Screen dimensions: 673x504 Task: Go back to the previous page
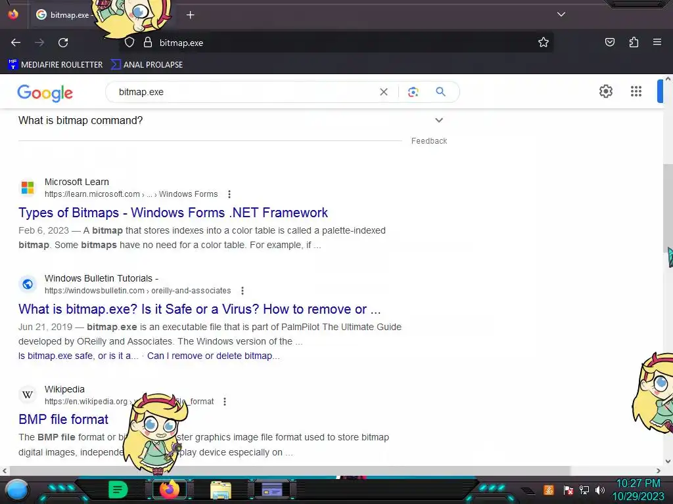[x=16, y=43]
